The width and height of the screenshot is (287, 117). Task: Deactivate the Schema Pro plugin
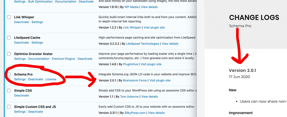tap(36, 79)
